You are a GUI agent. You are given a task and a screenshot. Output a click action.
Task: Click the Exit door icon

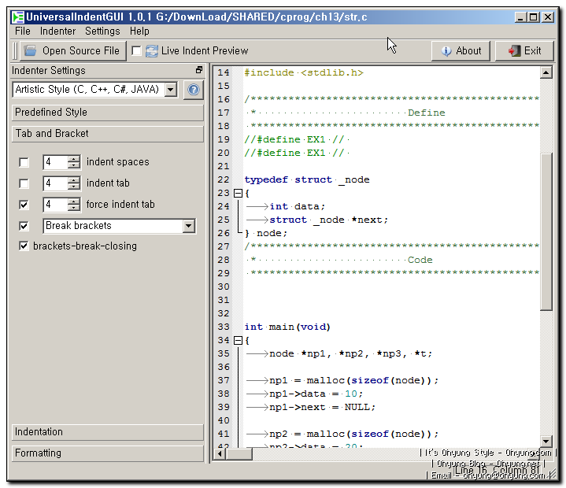click(x=515, y=50)
